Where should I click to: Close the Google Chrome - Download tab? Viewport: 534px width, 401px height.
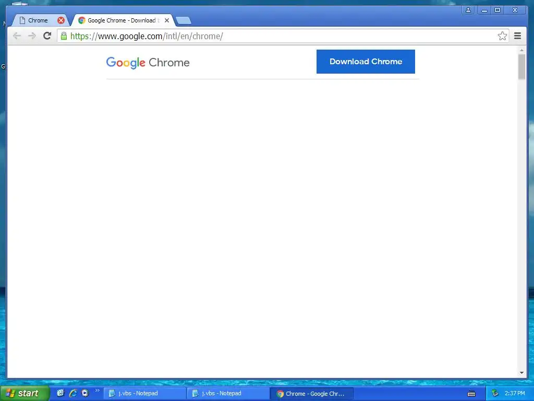[x=167, y=20]
